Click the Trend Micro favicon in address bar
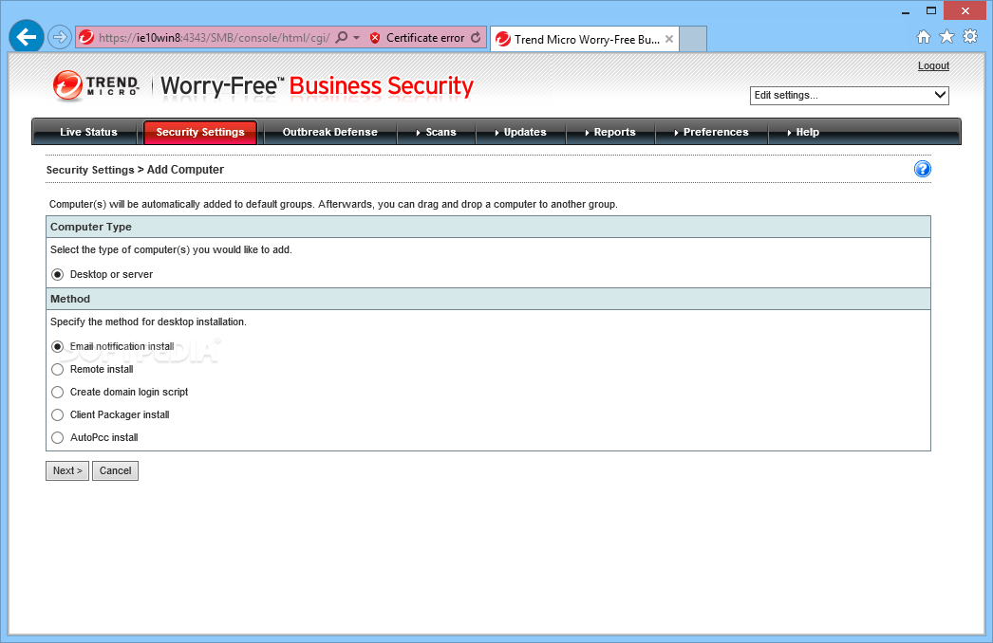The height and width of the screenshot is (643, 993). (86, 37)
